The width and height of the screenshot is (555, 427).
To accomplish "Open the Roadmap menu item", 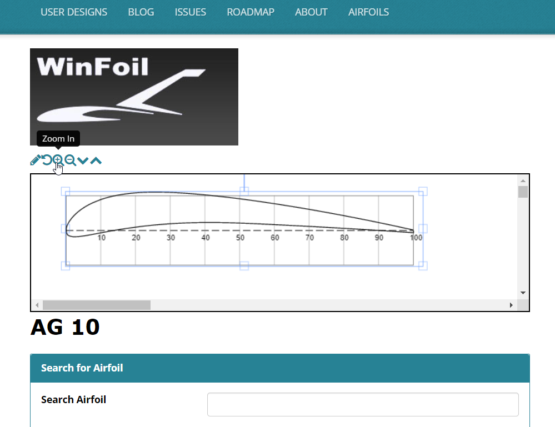I will [251, 12].
